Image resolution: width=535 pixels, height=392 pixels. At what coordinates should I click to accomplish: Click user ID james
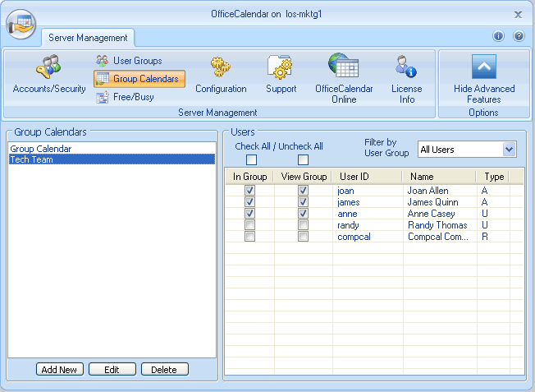click(349, 202)
